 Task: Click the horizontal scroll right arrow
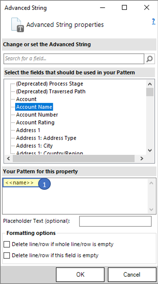point(142,158)
